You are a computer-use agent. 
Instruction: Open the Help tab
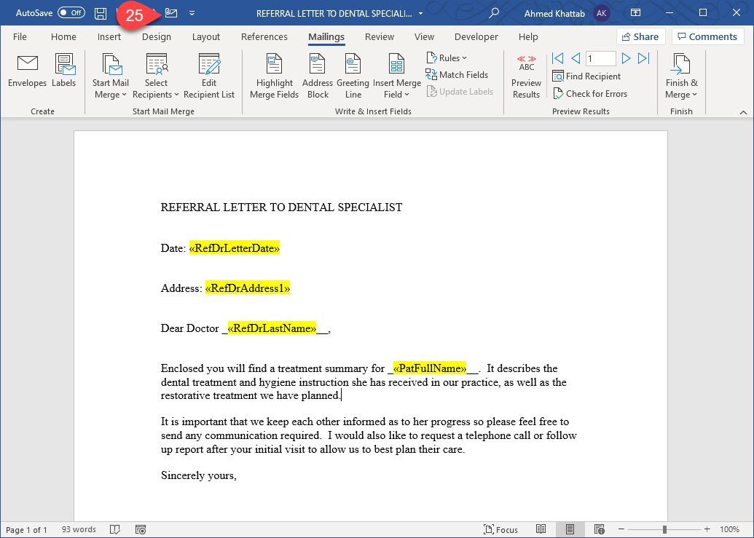528,37
